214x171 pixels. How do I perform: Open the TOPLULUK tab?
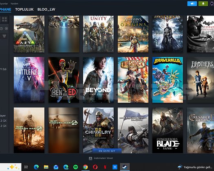coord(24,9)
